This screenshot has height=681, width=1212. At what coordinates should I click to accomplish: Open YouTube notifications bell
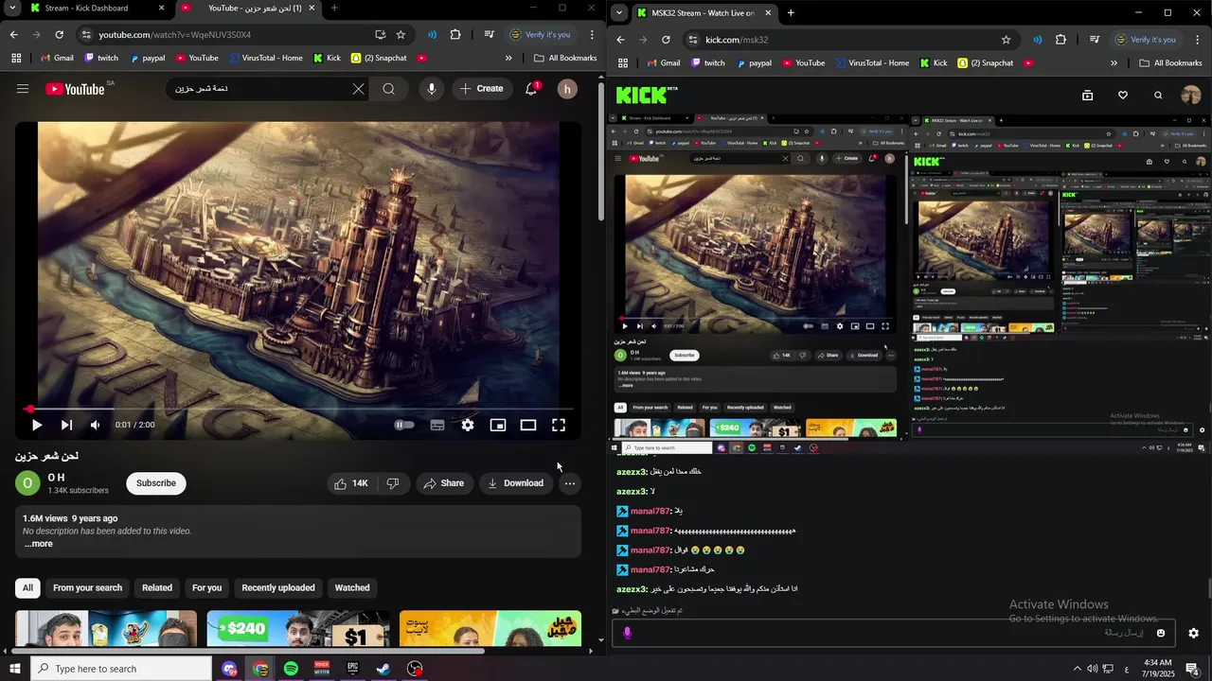(x=531, y=89)
